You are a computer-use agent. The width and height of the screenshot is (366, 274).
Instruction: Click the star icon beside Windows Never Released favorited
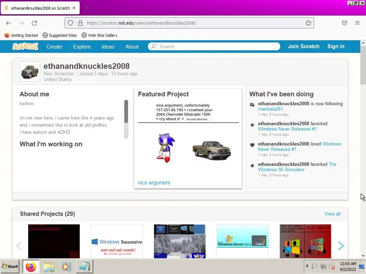[x=252, y=125]
